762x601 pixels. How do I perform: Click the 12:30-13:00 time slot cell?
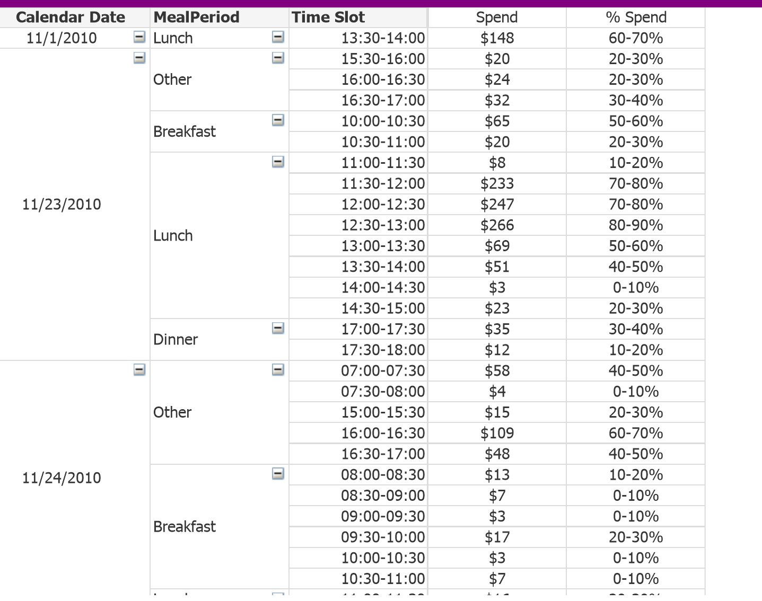click(x=383, y=225)
